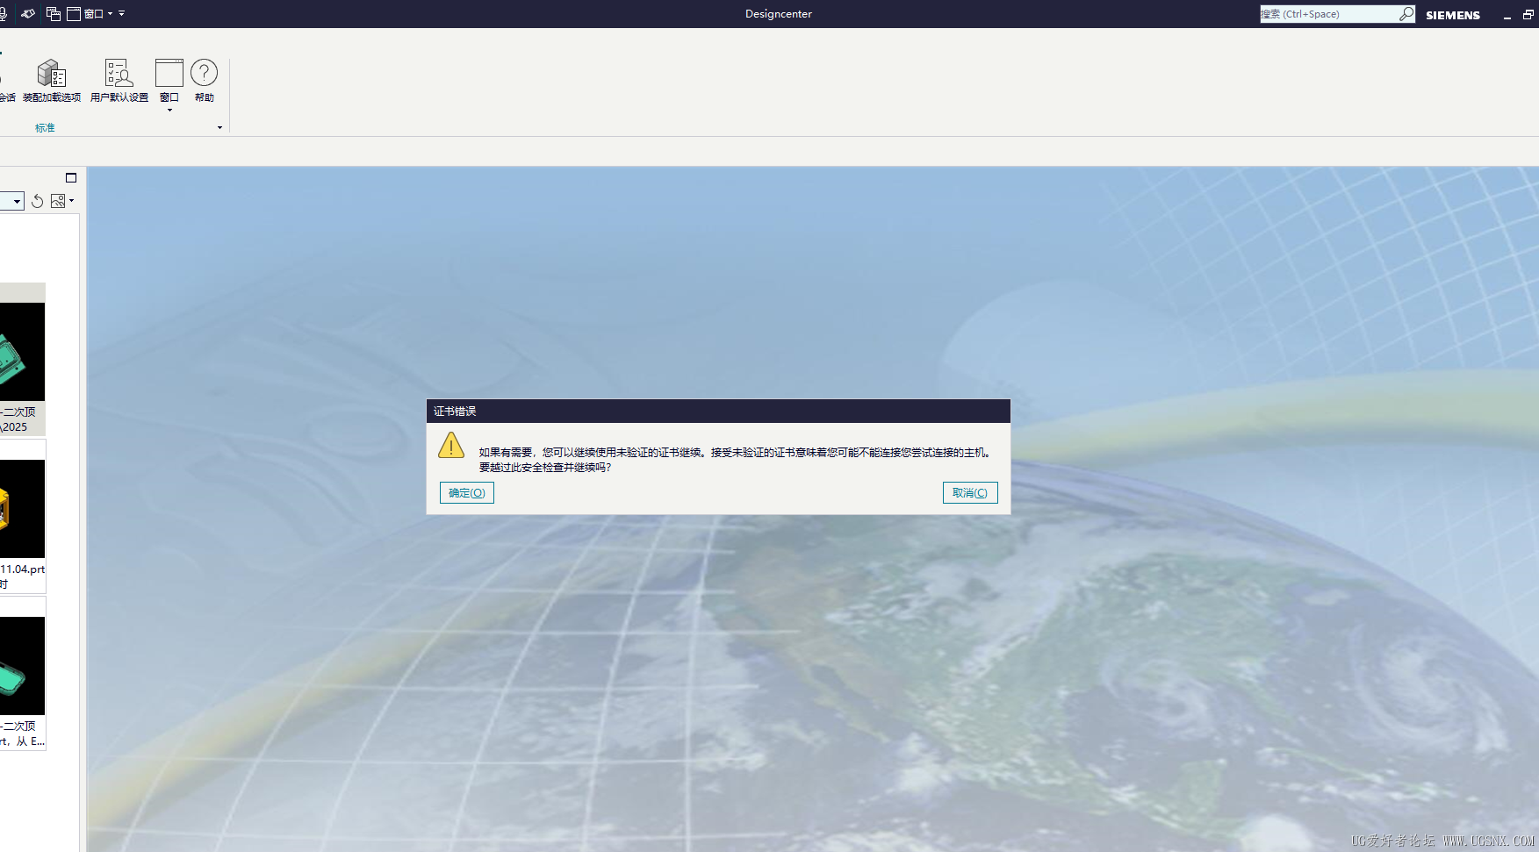Expand the left panel combo box arrow
Screen dimensions: 1539x852
pyautogui.click(x=17, y=202)
